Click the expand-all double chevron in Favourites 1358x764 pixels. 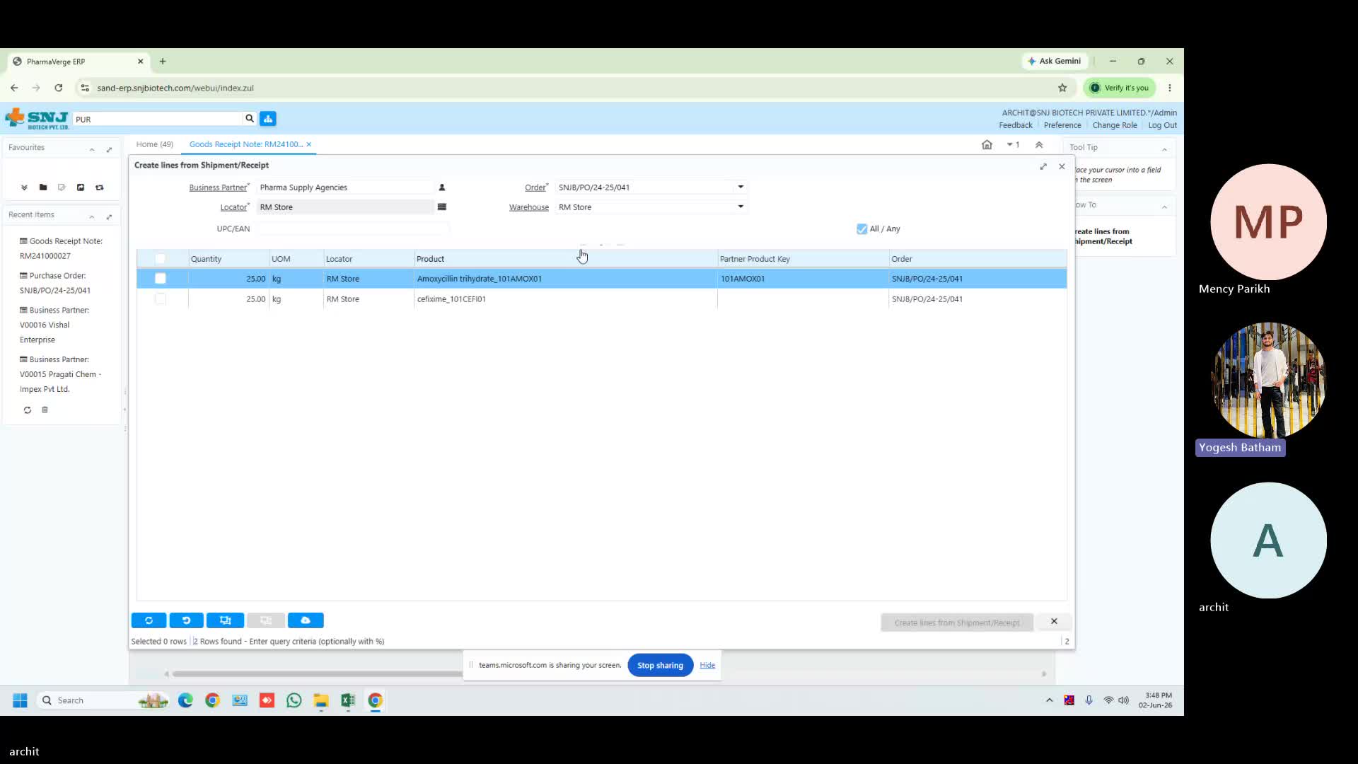click(24, 187)
